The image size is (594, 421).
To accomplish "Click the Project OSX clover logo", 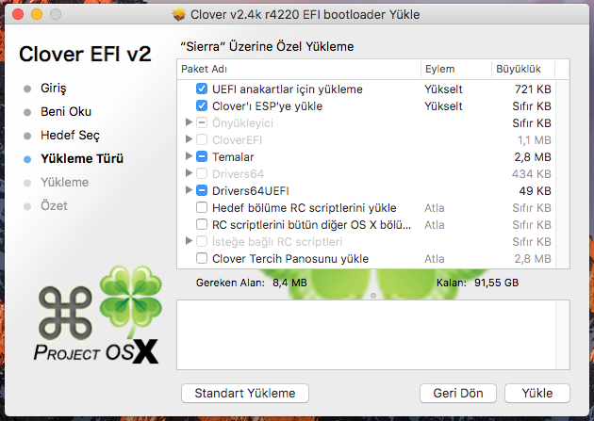I will [98, 315].
